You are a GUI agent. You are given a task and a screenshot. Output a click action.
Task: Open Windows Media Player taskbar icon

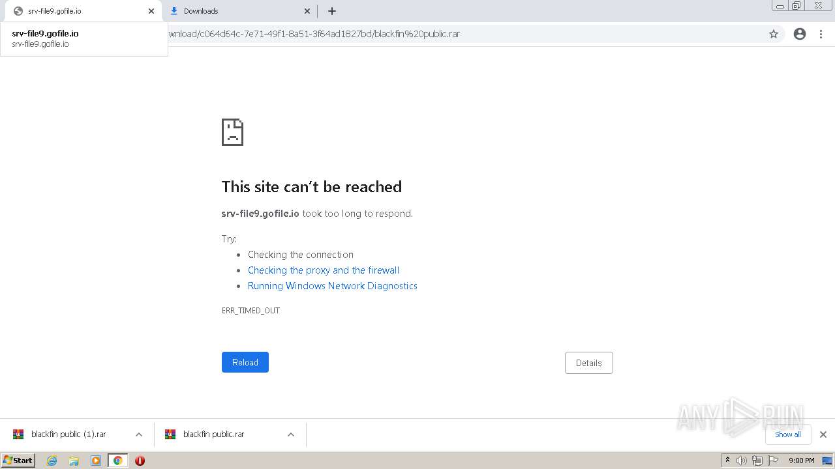96,461
